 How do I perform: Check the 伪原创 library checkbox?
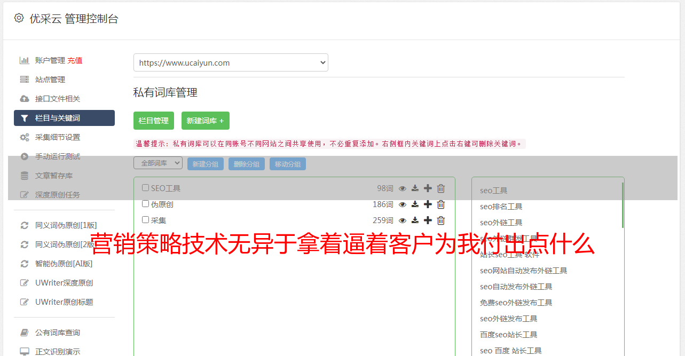(x=145, y=204)
